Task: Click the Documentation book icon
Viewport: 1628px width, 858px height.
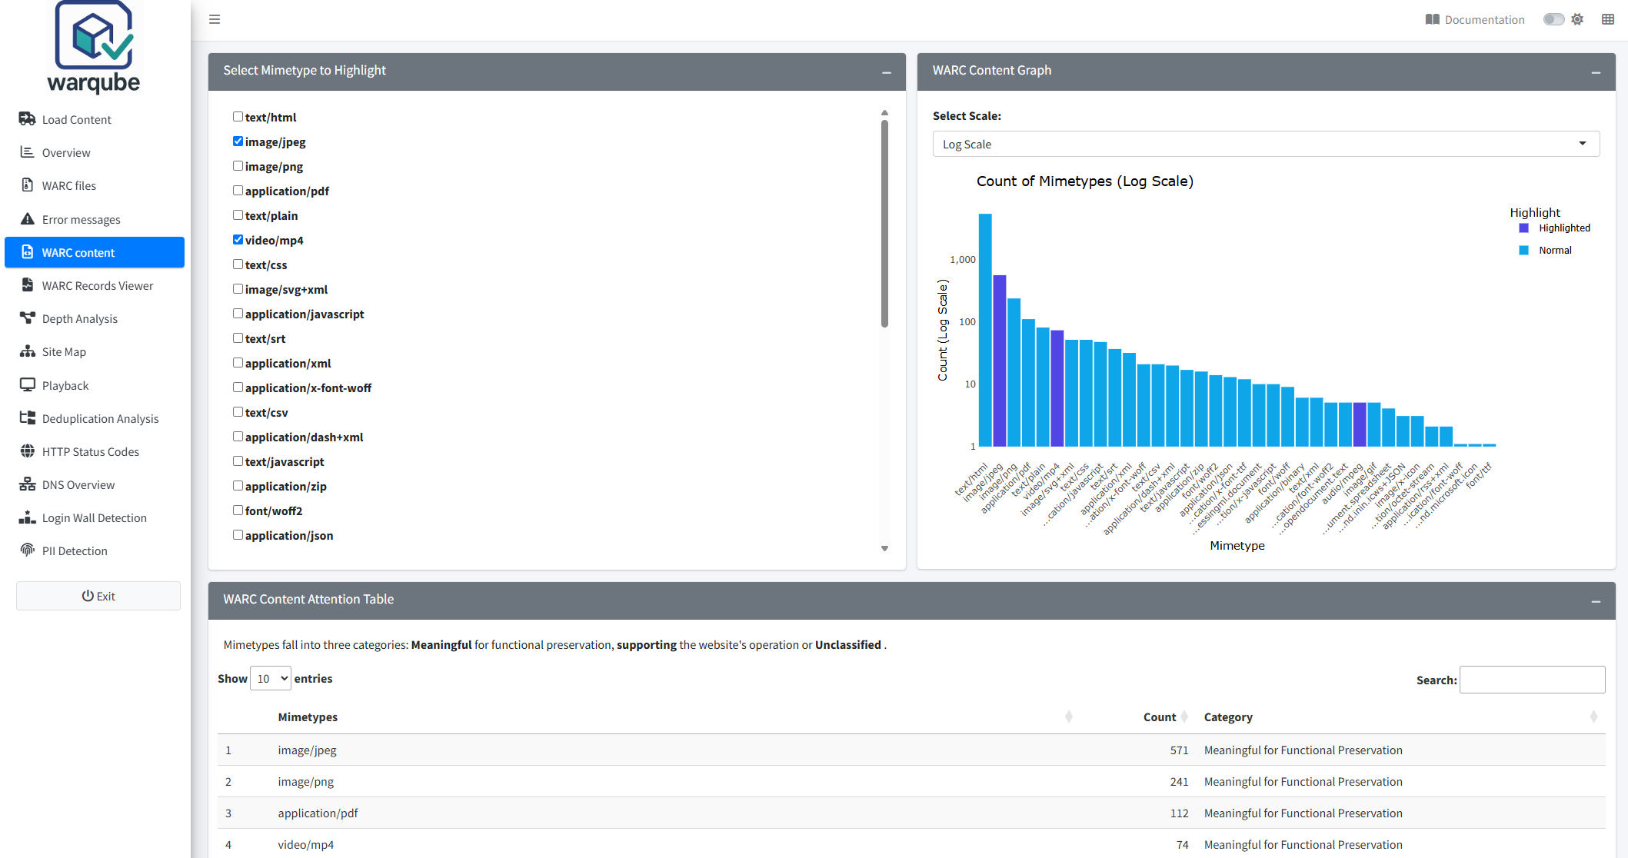Action: click(1432, 19)
